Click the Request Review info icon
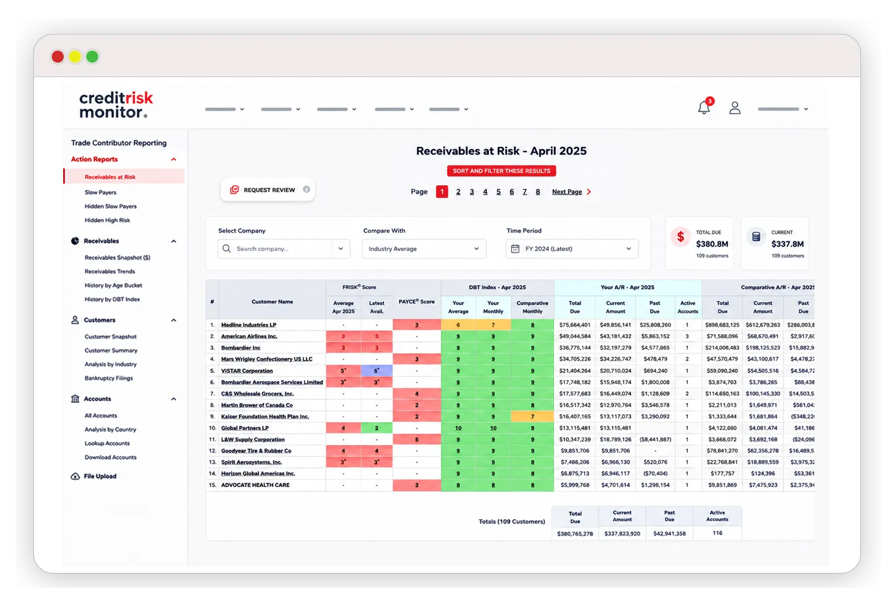 (306, 189)
